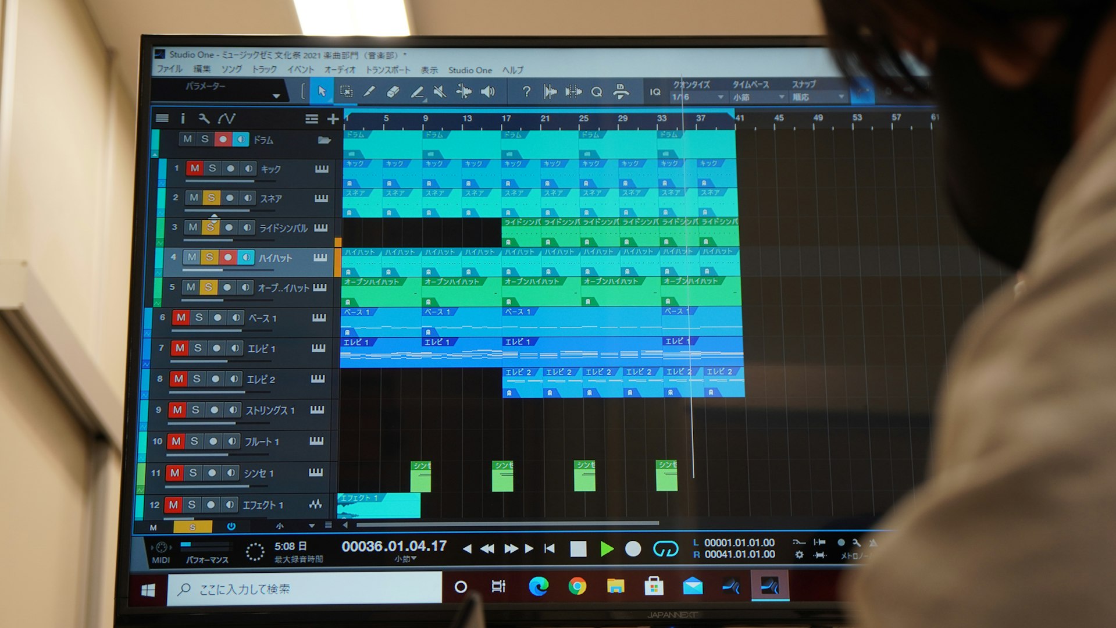
Task: Unmute the キック track
Action: point(194,168)
